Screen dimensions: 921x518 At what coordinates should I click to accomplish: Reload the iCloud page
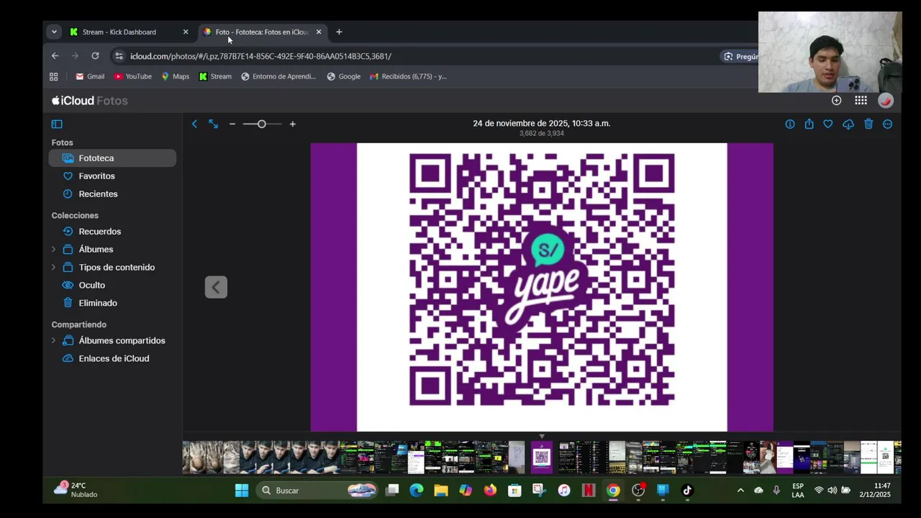tap(95, 56)
